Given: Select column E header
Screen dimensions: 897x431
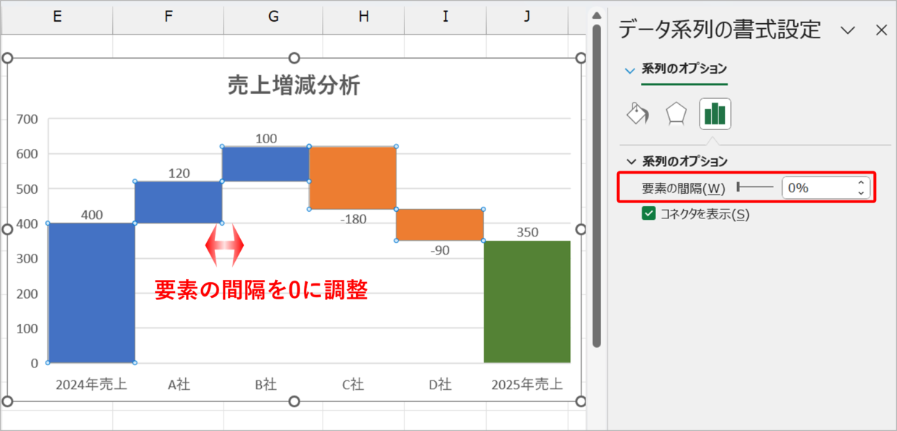Looking at the screenshot, I should 56,17.
